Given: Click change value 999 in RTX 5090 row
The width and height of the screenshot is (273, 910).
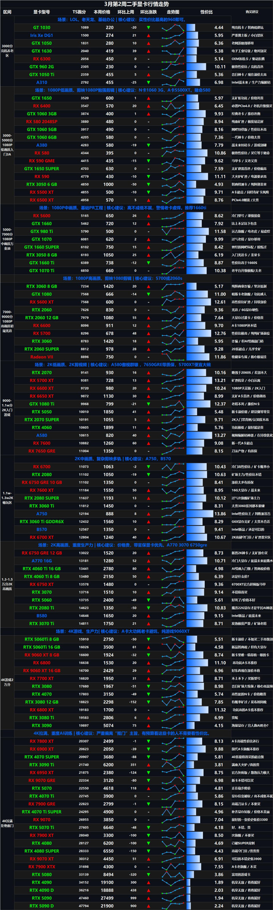Looking at the screenshot, I should pyautogui.click(x=133, y=898).
